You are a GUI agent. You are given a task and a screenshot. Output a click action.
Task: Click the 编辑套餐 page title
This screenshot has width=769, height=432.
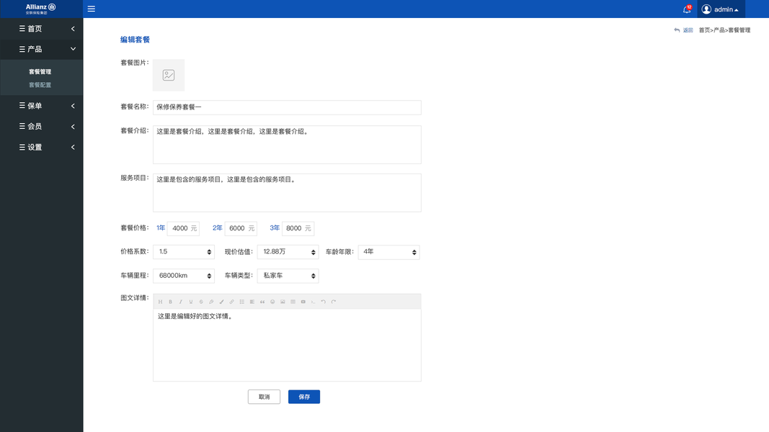[x=135, y=40]
